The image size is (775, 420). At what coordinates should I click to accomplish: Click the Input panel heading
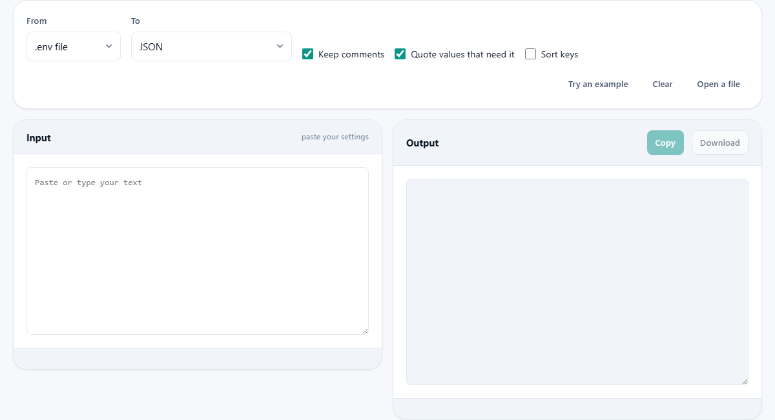(x=39, y=138)
